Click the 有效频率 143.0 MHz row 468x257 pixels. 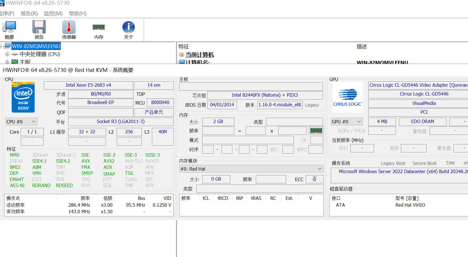[x=89, y=212]
